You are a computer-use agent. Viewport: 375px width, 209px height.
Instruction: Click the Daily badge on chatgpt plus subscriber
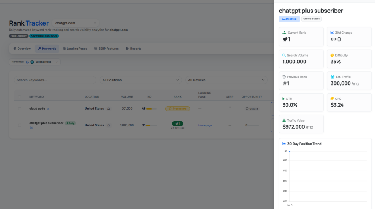coord(70,123)
